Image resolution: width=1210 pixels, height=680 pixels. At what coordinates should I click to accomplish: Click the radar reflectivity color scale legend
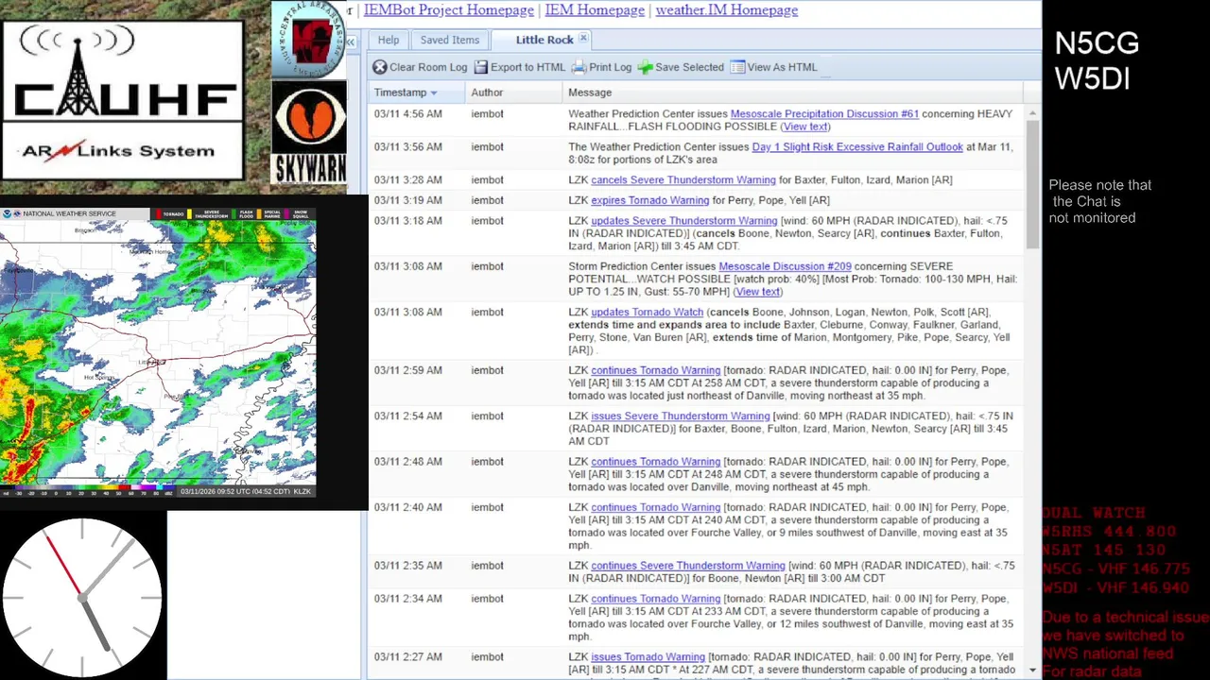pyautogui.click(x=89, y=490)
